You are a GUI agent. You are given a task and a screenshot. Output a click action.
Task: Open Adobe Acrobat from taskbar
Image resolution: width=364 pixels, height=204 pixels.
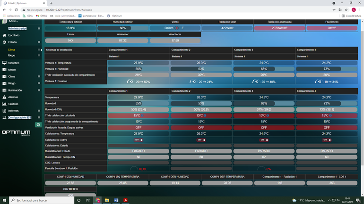coord(125,200)
